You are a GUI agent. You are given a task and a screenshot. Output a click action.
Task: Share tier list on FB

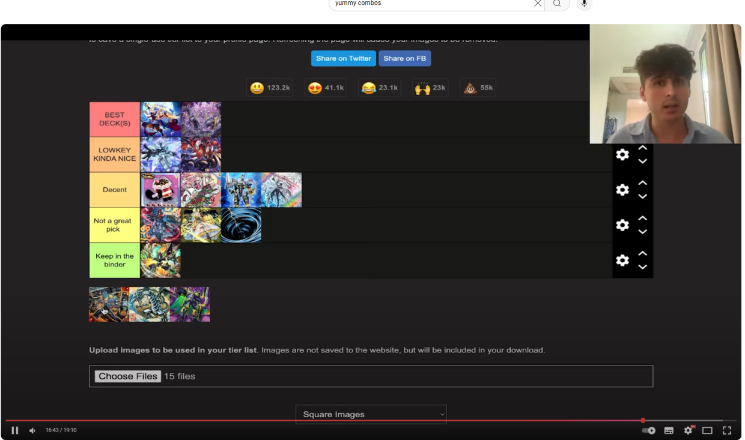pos(405,58)
